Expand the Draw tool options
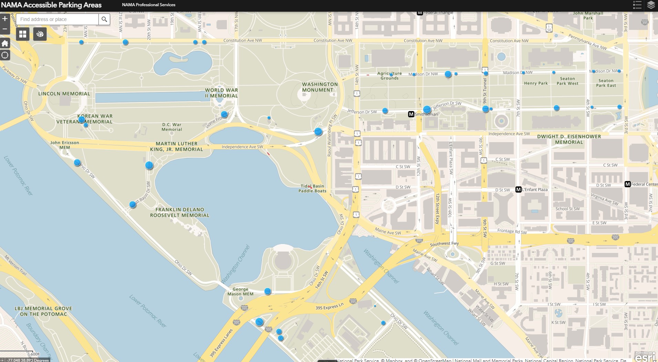The image size is (658, 362). pyautogui.click(x=40, y=34)
